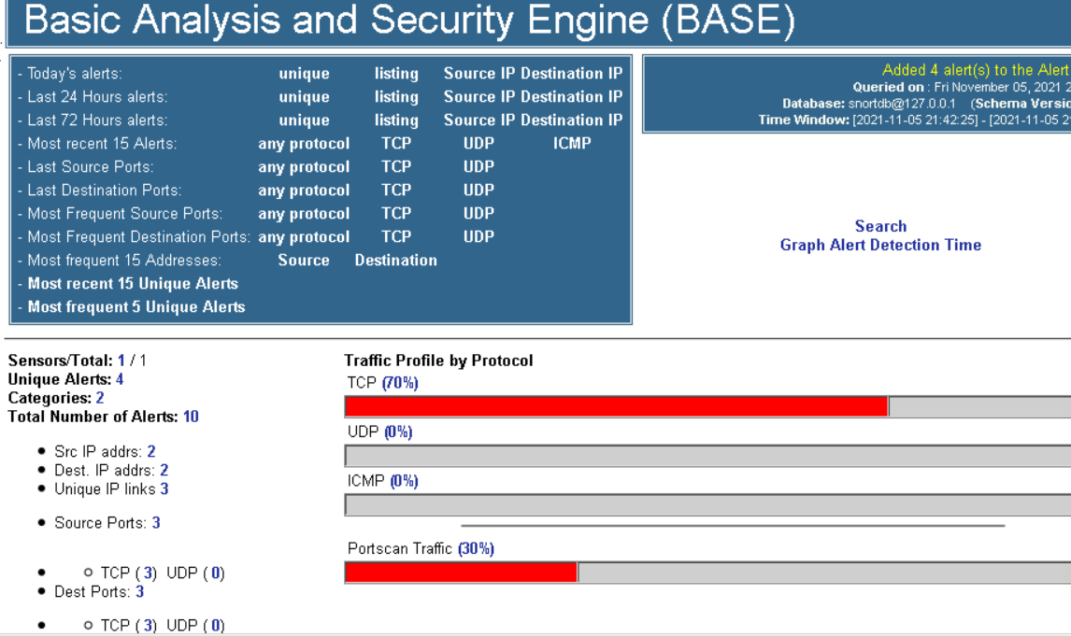Open Most Frequent Destination Ports UDP

(x=478, y=237)
